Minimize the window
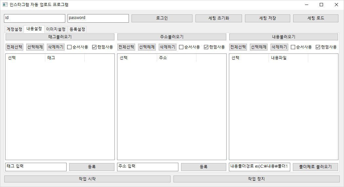The image size is (344, 187). (307, 5)
